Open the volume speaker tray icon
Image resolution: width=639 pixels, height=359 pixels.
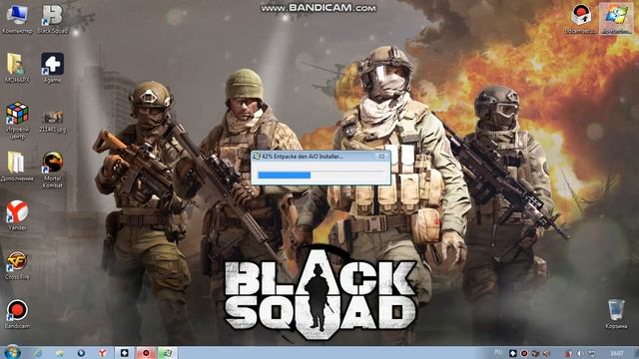(580, 353)
